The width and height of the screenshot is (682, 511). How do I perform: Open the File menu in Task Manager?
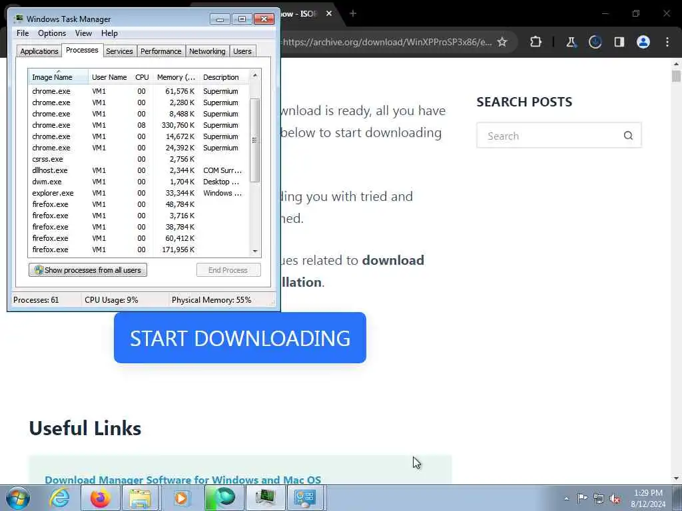23,33
